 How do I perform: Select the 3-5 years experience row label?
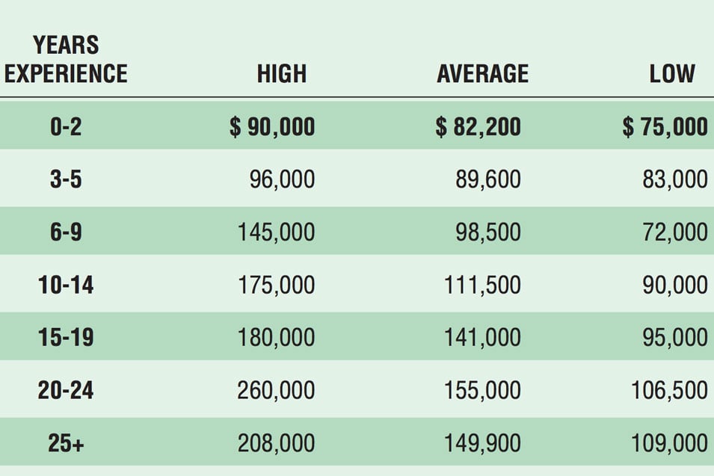tap(66, 179)
